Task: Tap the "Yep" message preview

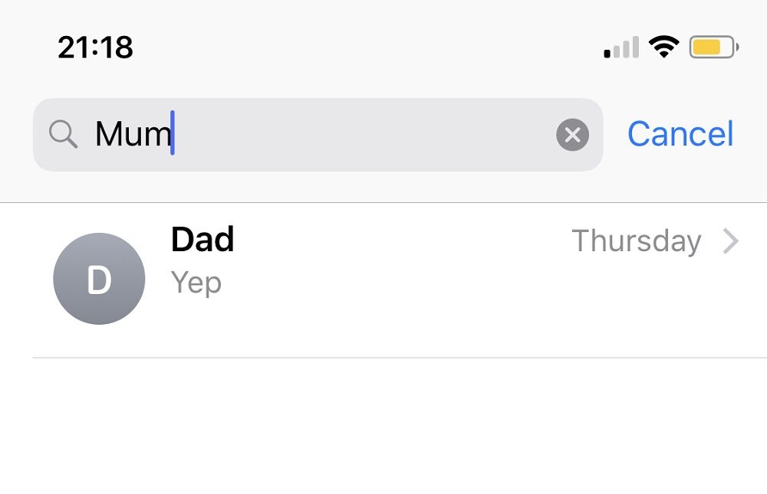Action: pos(196,283)
